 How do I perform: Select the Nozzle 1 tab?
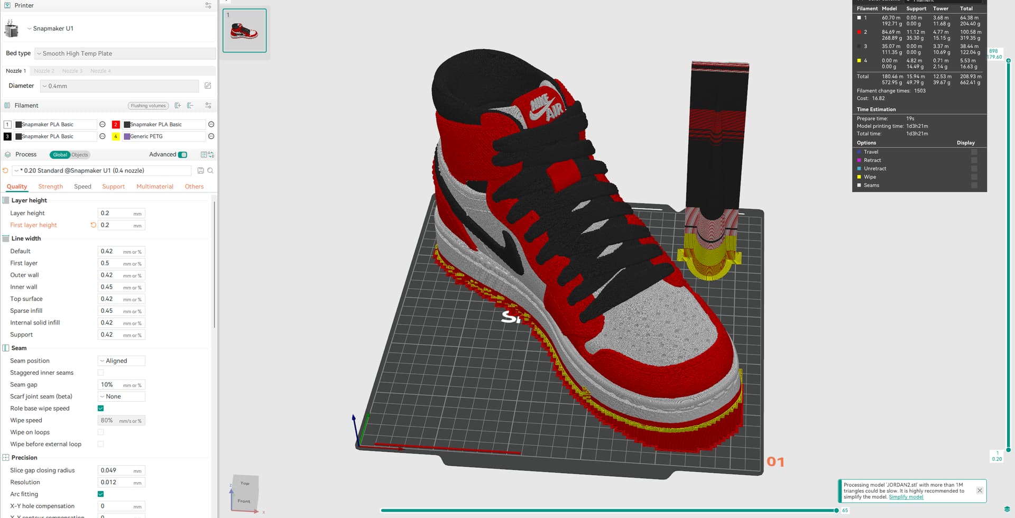16,71
